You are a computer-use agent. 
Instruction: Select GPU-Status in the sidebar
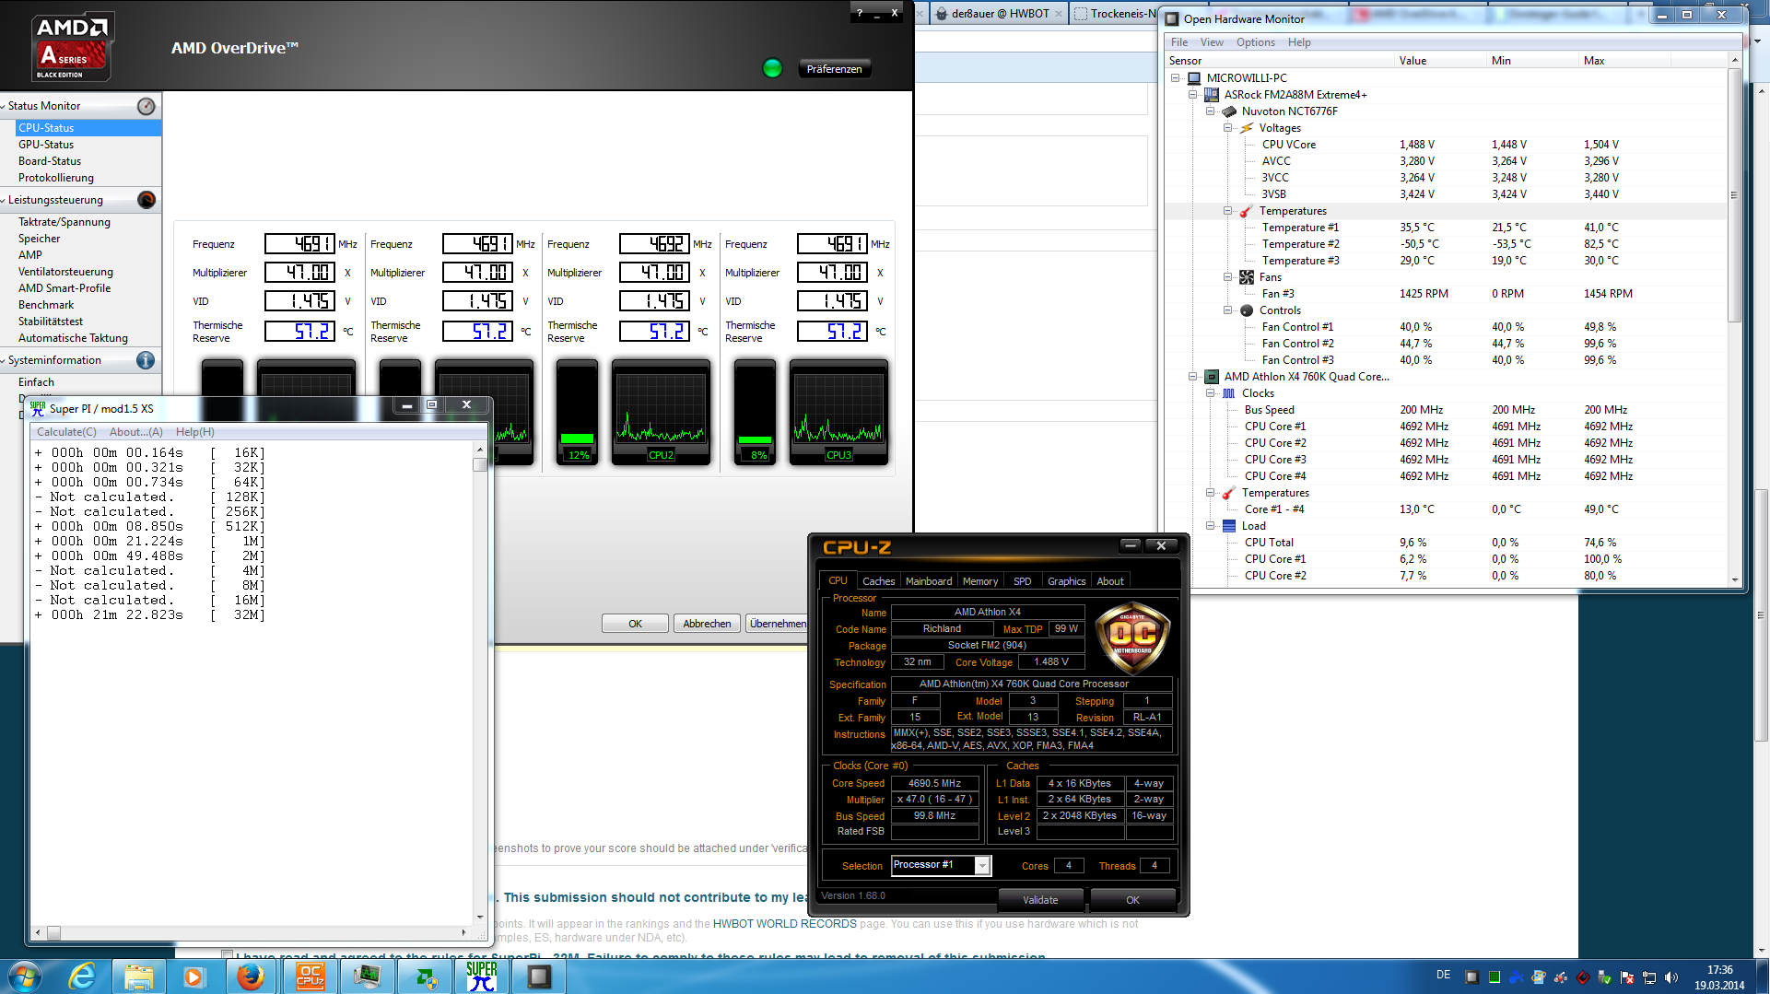coord(46,145)
